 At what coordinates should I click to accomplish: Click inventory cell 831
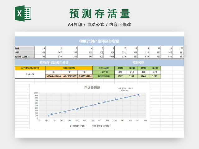click(x=167, y=56)
